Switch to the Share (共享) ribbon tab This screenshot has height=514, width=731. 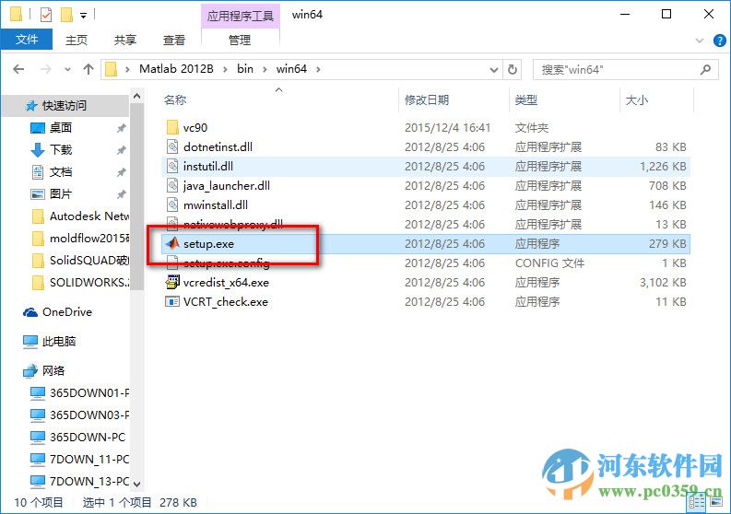tap(125, 41)
